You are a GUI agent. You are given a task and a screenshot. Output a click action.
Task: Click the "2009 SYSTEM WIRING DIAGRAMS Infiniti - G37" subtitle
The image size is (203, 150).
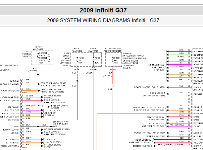point(103,20)
